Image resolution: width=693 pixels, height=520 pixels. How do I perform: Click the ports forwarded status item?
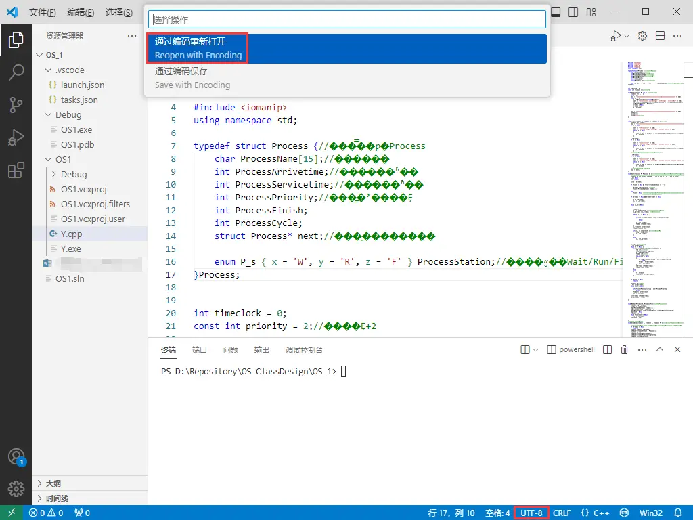(x=82, y=513)
